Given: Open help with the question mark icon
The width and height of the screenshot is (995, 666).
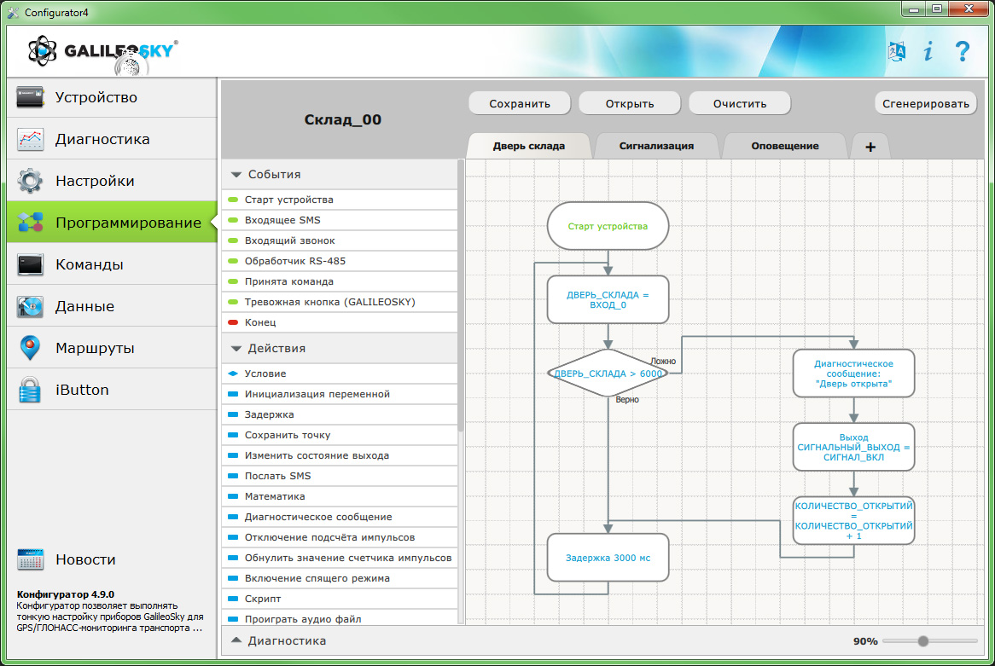Looking at the screenshot, I should (x=962, y=51).
